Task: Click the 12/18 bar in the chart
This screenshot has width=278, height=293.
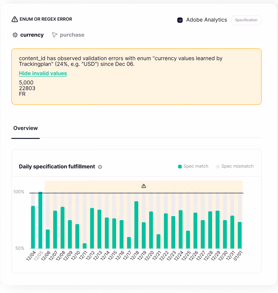Action: point(137,225)
